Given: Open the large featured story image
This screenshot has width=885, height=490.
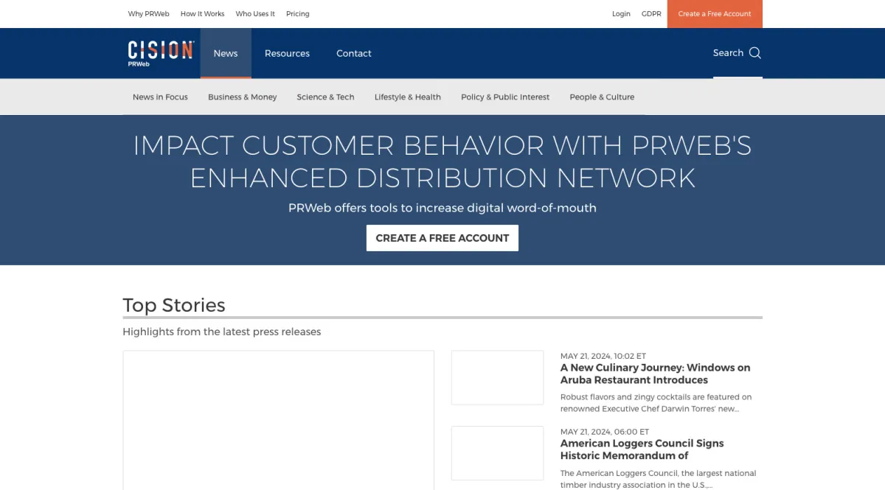Looking at the screenshot, I should (x=278, y=420).
